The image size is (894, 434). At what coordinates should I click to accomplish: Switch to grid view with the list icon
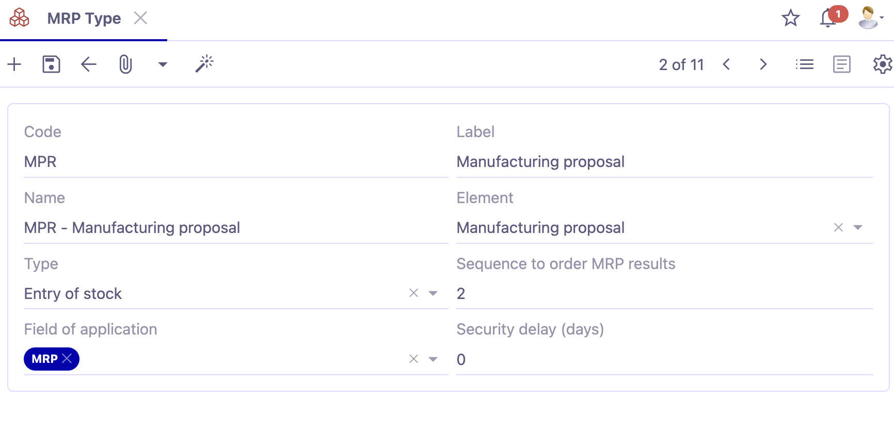coord(805,64)
